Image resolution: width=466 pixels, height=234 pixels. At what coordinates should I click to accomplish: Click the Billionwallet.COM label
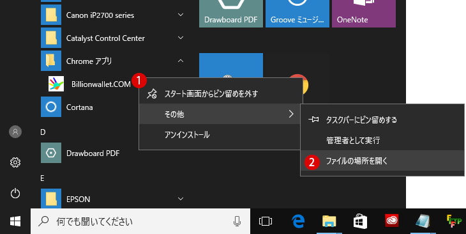click(101, 84)
